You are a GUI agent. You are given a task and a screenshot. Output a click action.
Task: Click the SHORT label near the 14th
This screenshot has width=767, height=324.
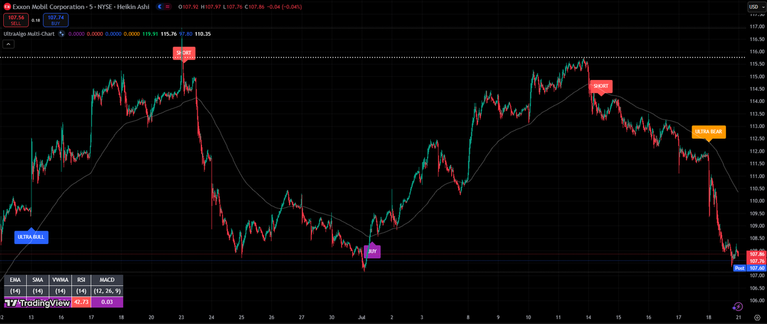601,86
